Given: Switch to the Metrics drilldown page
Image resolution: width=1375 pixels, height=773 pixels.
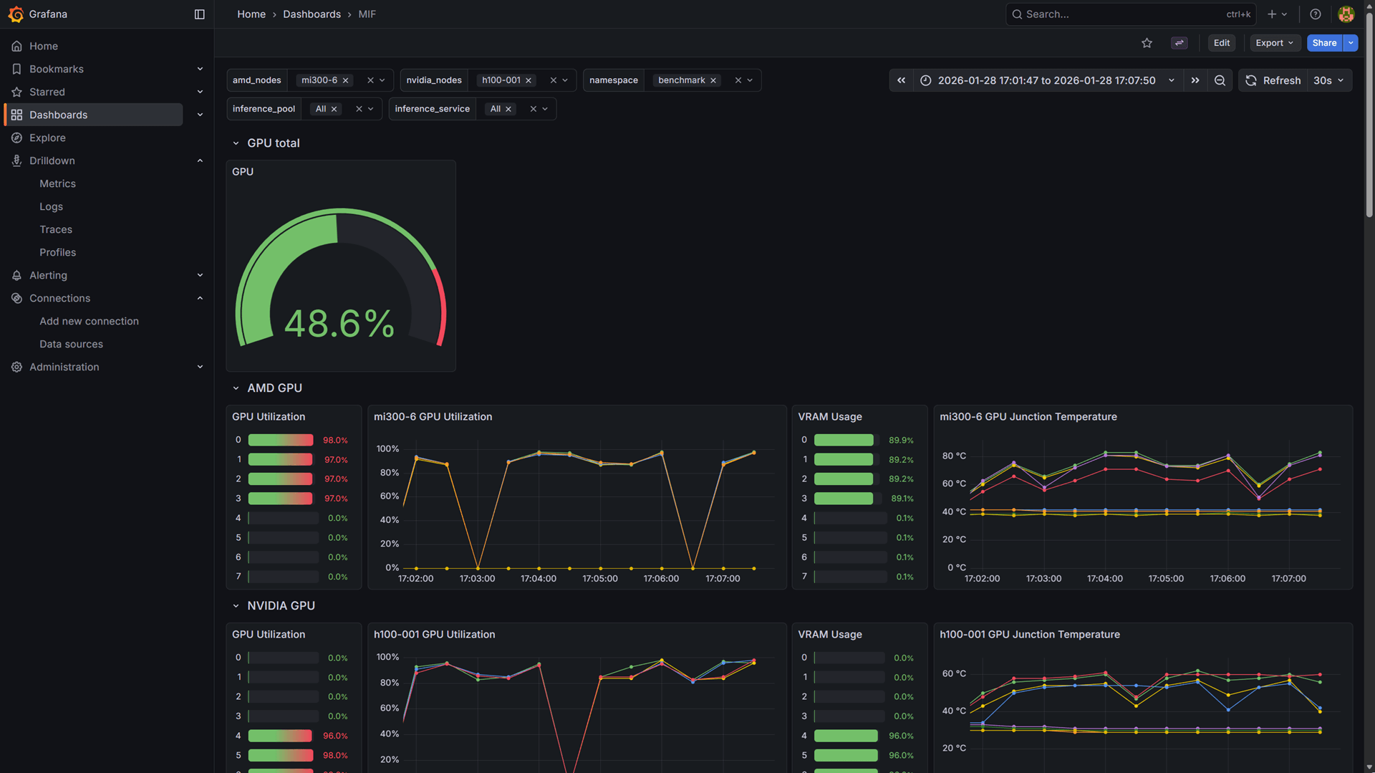Looking at the screenshot, I should (57, 183).
